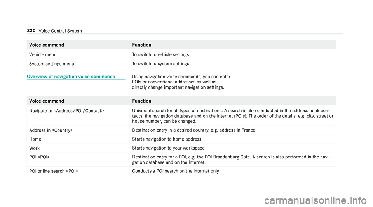373x207 pixels.
Task: Click the first table's Voice command column header
Action: pyautogui.click(x=47, y=45)
